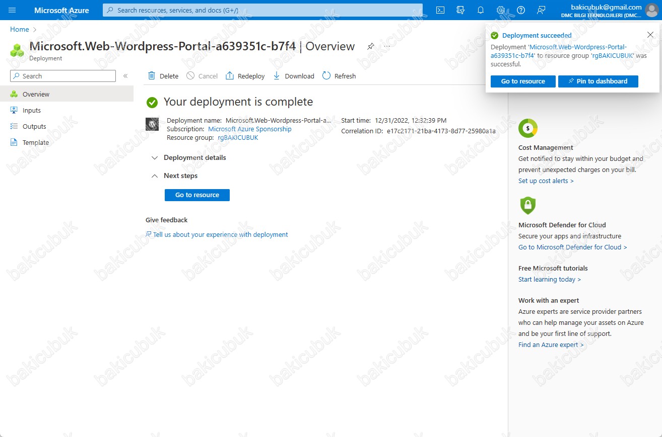This screenshot has width=662, height=437.
Task: Open Cloud Shell from top bar
Action: (440, 10)
